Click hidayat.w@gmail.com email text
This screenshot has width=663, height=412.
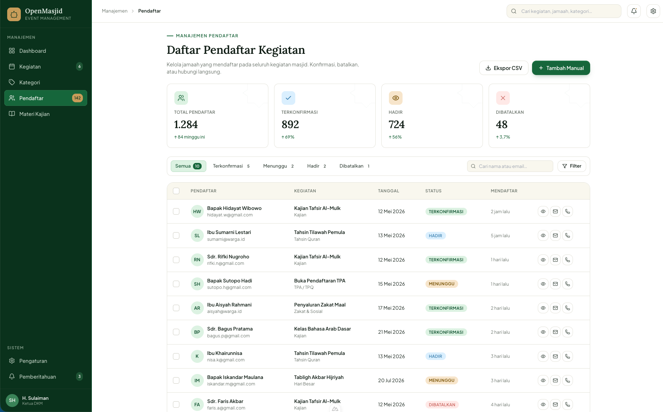click(230, 215)
